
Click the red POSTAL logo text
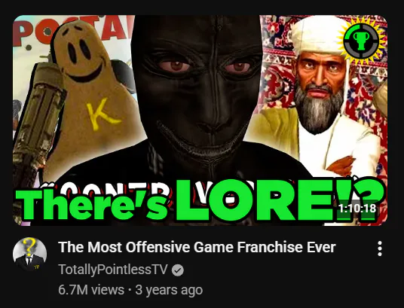(74, 30)
